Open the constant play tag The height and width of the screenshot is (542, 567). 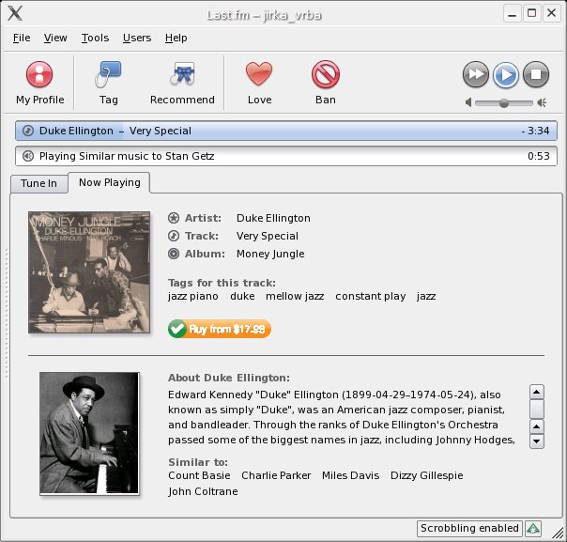[370, 296]
